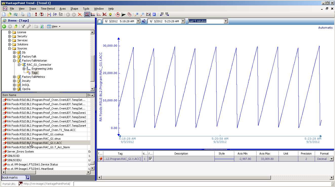
Task: Open the Axes menu
Action: (x=63, y=9)
